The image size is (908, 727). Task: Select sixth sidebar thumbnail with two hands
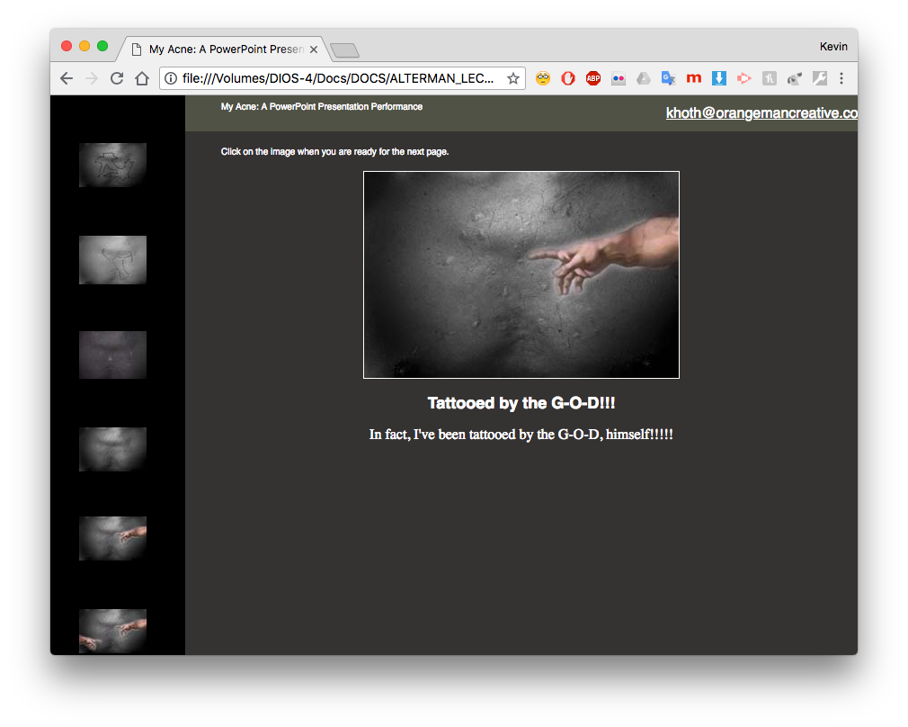(113, 631)
